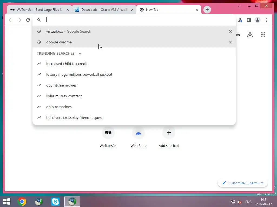This screenshot has width=277, height=207.
Task: Open a new tab with plus button
Action: tap(207, 10)
